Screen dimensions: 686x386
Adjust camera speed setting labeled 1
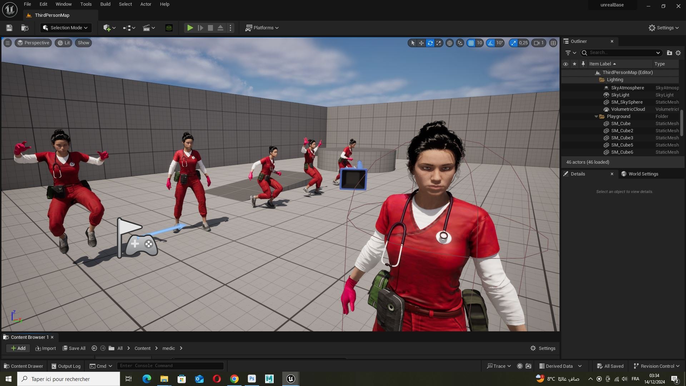point(539,43)
